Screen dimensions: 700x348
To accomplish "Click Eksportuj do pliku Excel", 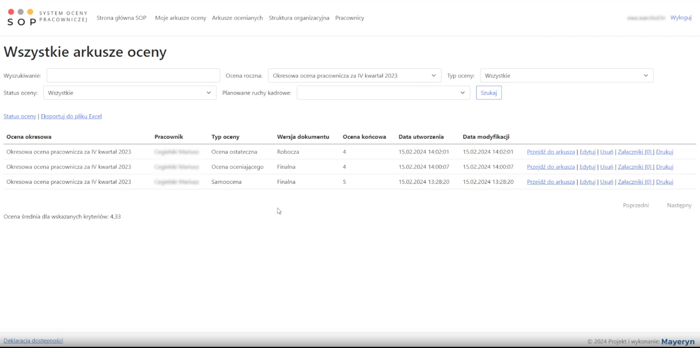I will click(x=71, y=116).
